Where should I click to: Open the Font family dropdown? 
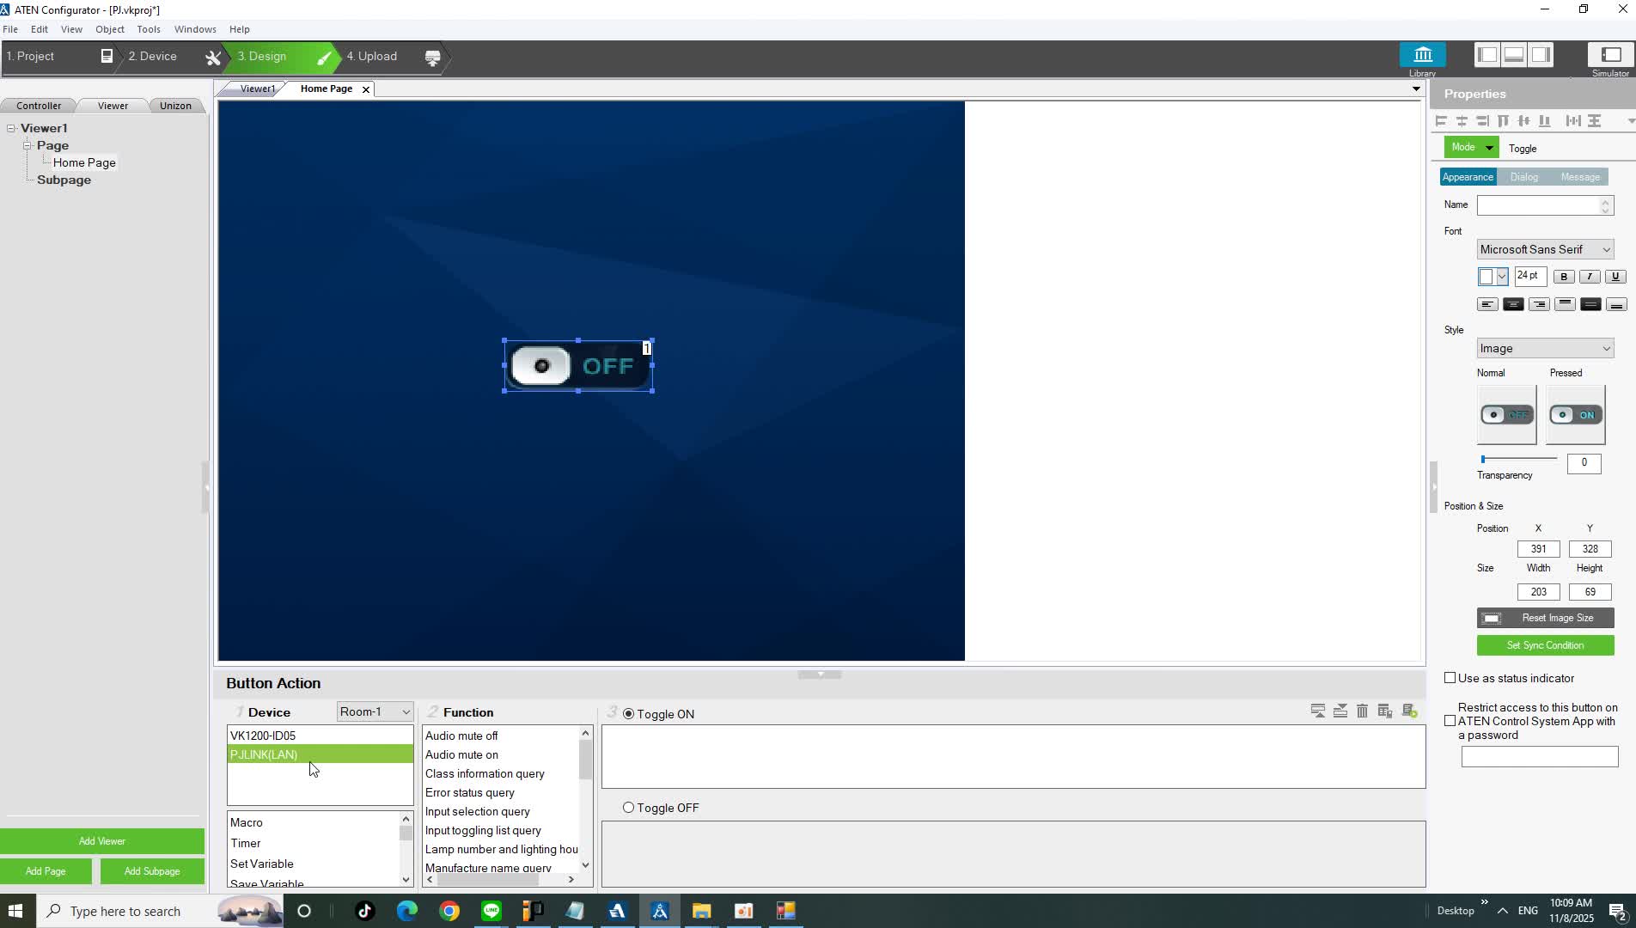pyautogui.click(x=1605, y=249)
